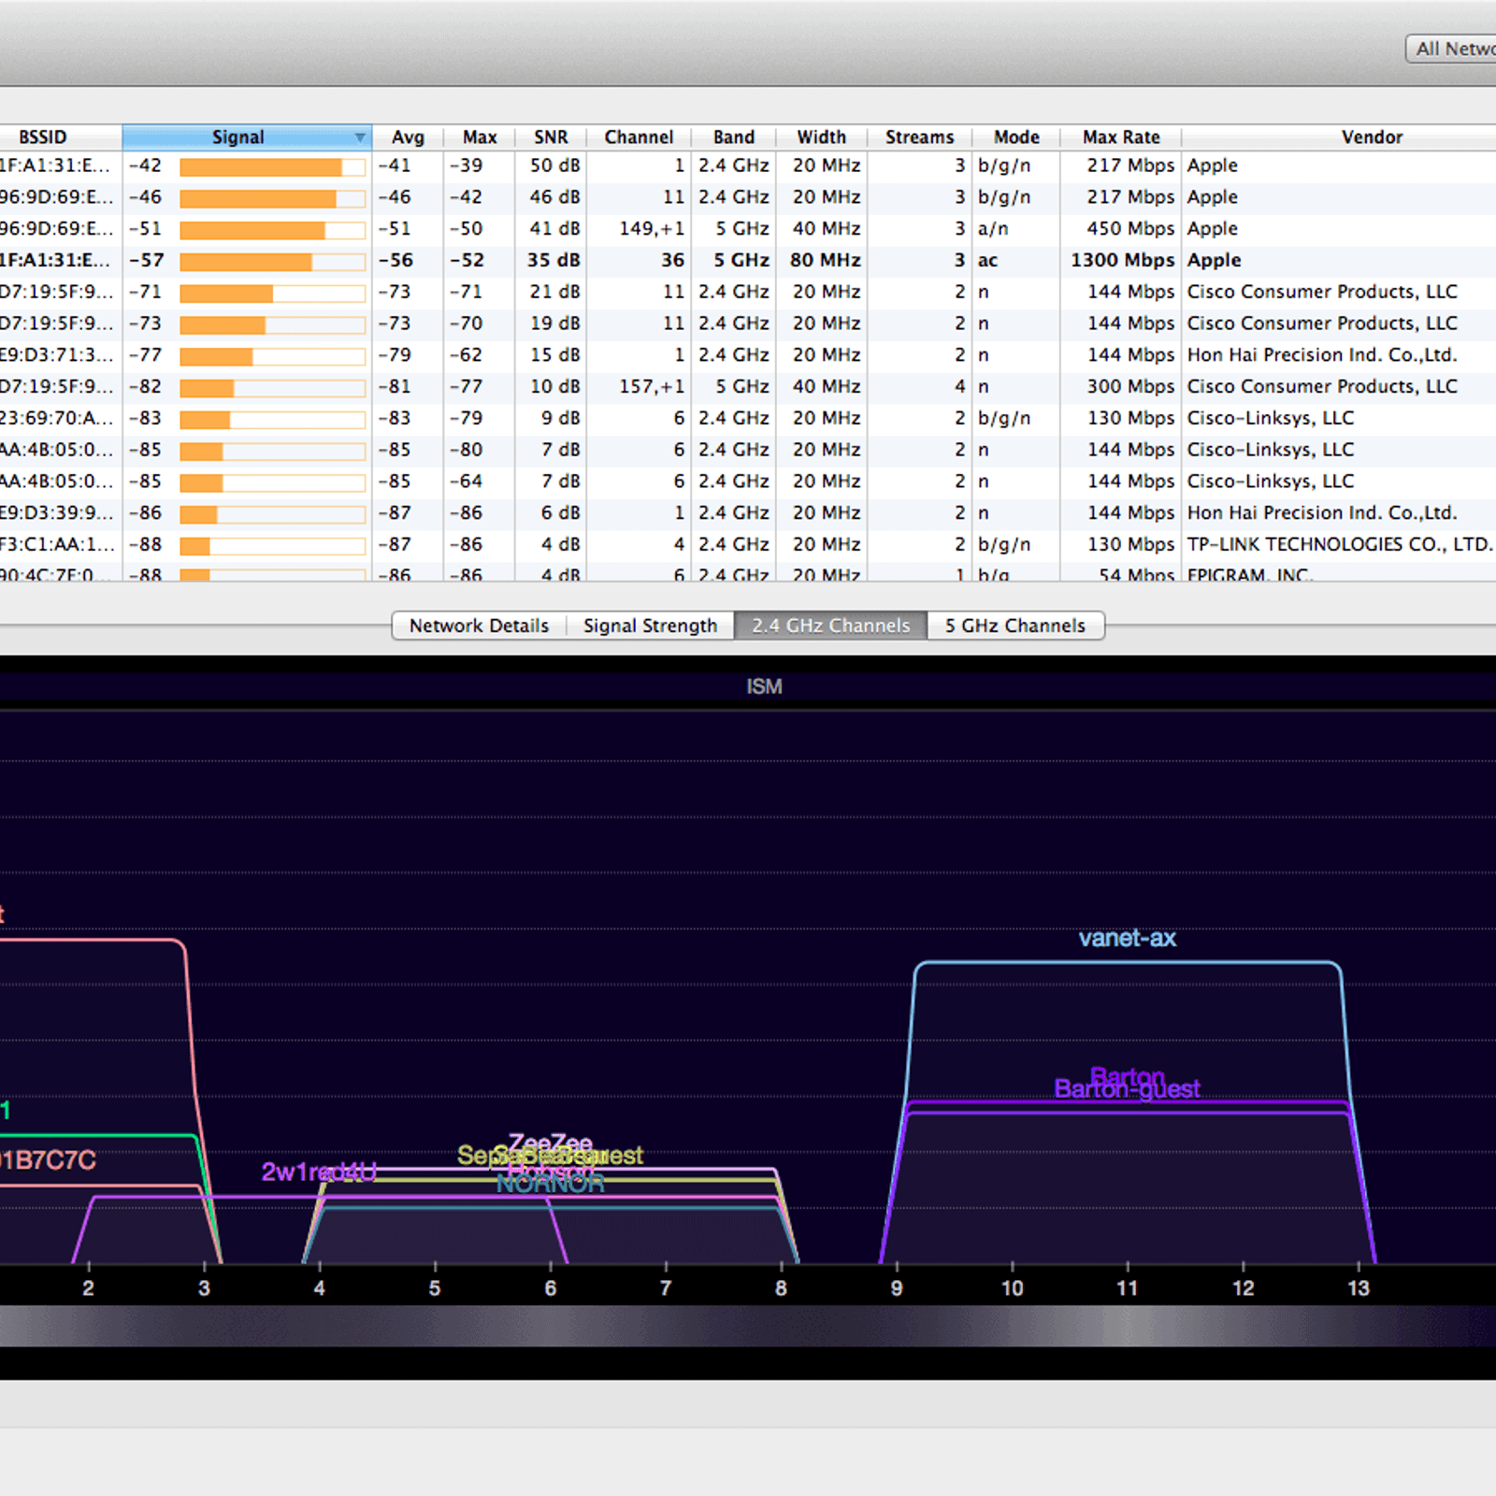This screenshot has width=1496, height=1496.
Task: Click the 50 dB SNR cell
Action: (554, 165)
